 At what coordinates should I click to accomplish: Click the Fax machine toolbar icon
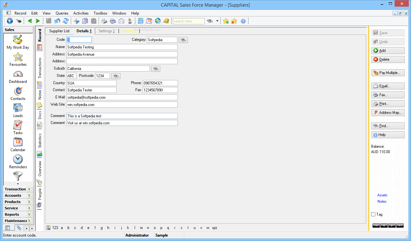(x=113, y=21)
